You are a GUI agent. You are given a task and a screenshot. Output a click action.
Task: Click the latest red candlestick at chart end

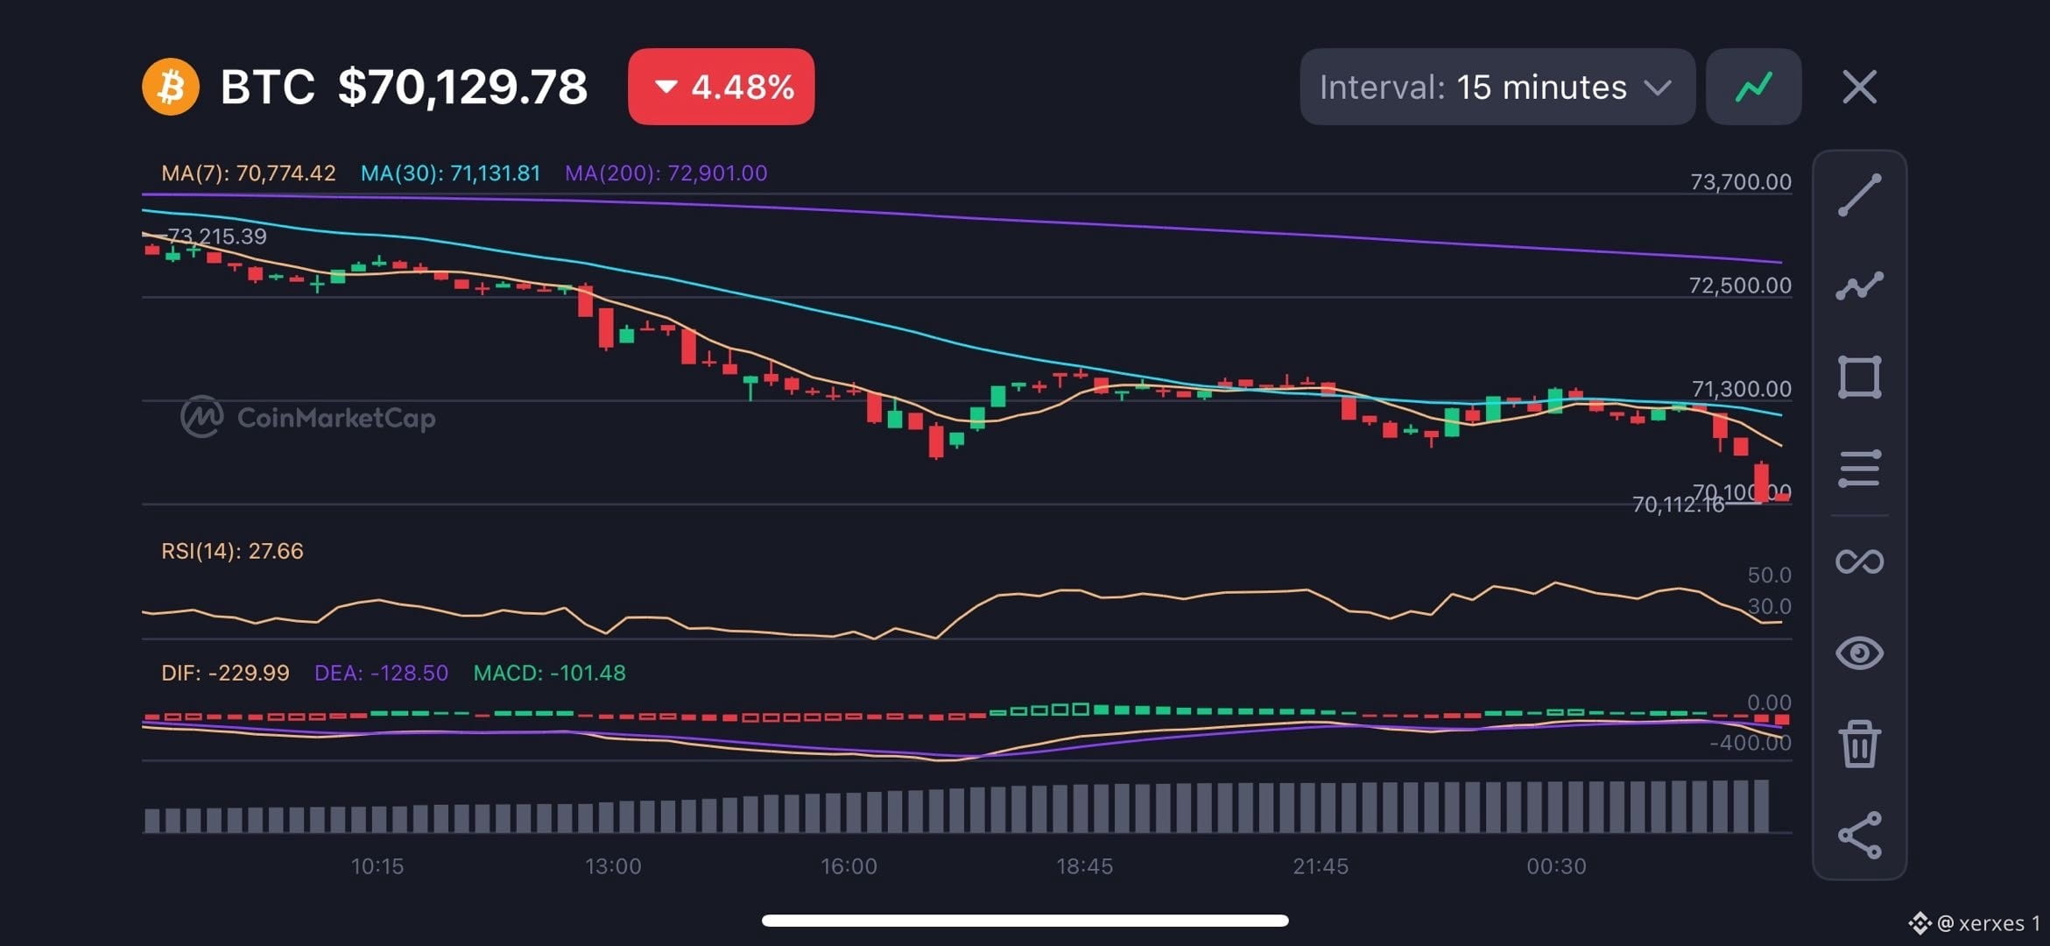(1781, 497)
